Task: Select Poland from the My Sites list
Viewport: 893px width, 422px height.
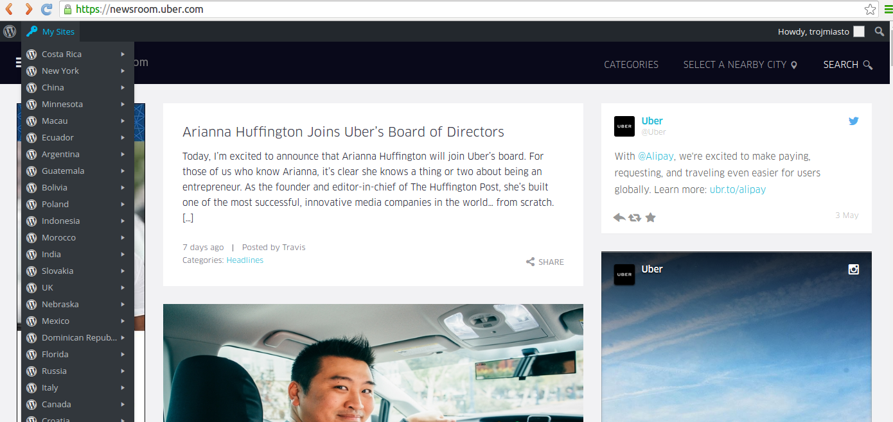Action: [x=55, y=204]
